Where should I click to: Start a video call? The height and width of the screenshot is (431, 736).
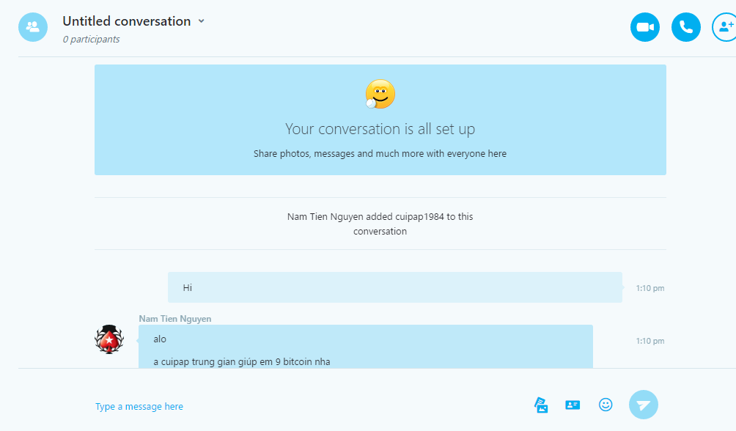click(644, 27)
